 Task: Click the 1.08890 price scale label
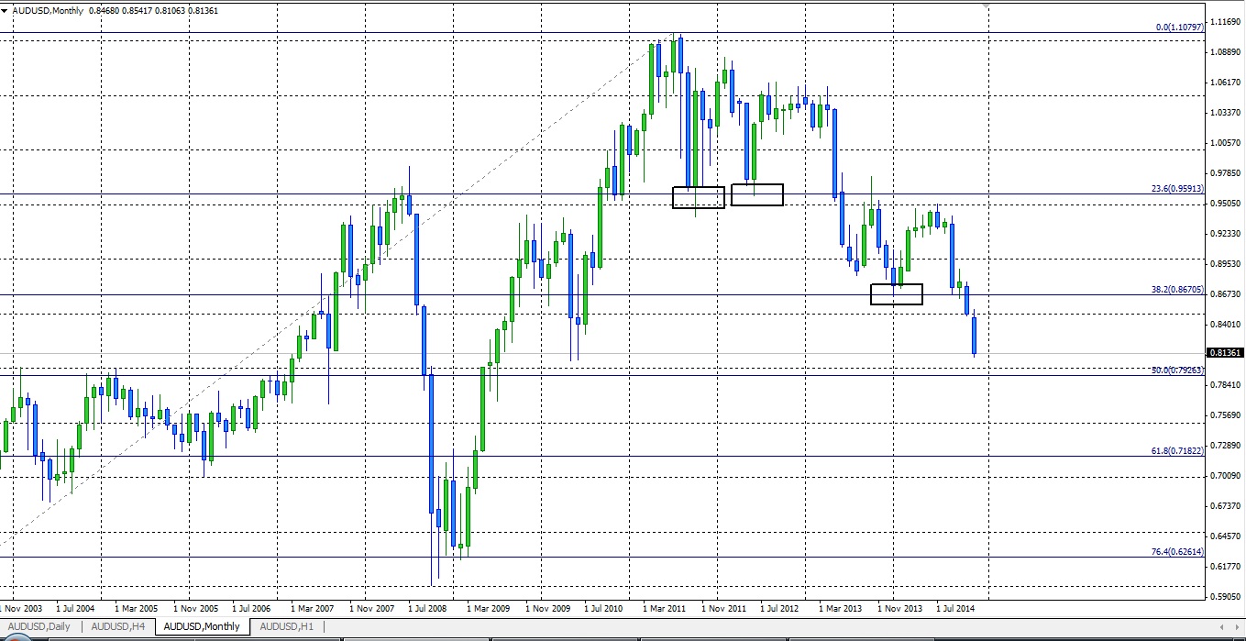click(1226, 51)
